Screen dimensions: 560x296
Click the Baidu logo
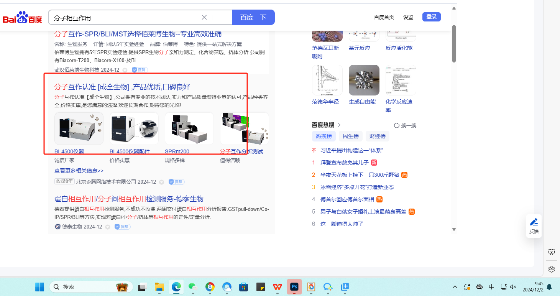[22, 18]
